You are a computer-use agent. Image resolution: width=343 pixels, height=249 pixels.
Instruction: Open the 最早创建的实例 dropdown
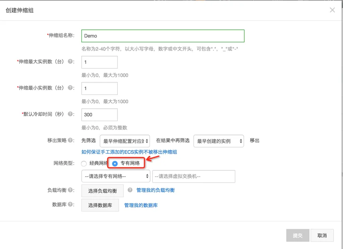click(x=219, y=140)
